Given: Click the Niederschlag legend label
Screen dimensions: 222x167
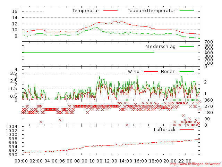Looking at the screenshot, I should [x=160, y=46].
